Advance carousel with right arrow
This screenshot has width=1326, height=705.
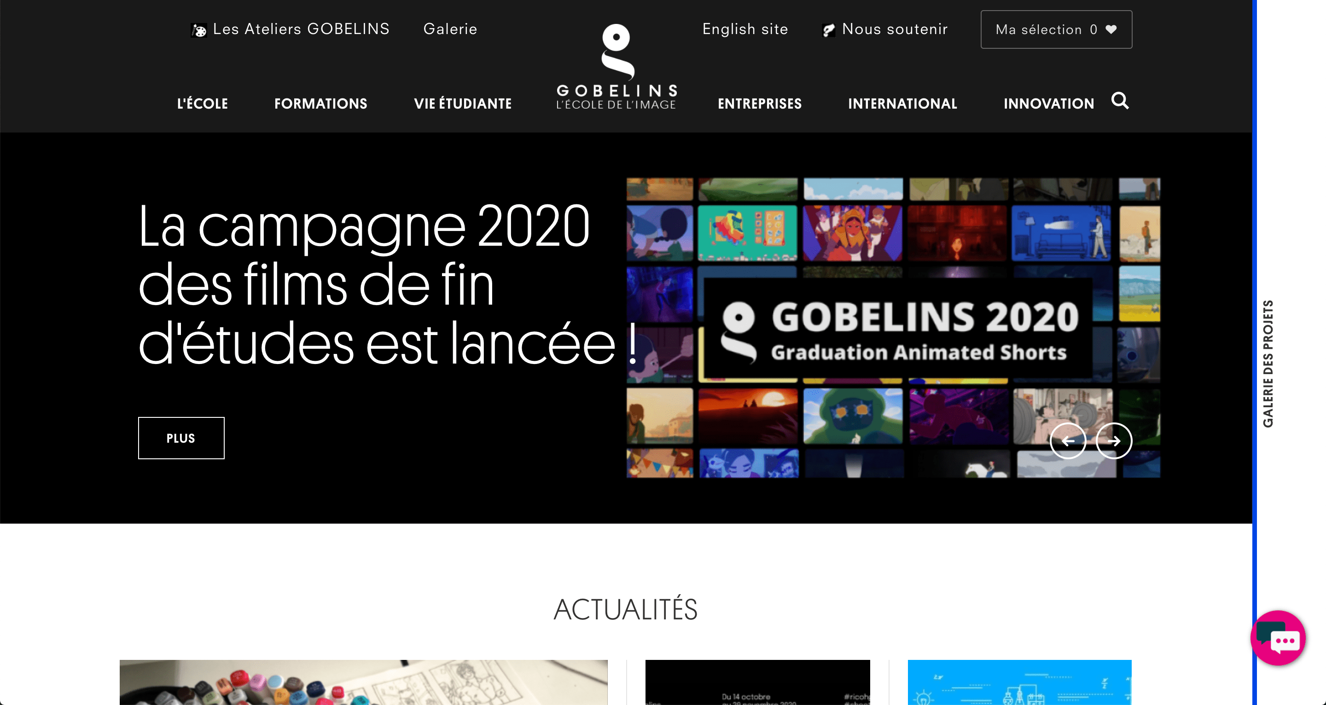pyautogui.click(x=1113, y=441)
